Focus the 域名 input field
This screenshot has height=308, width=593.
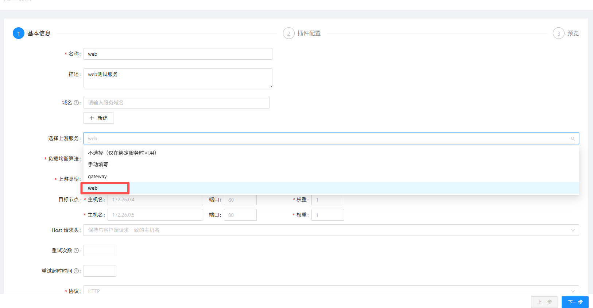tap(177, 103)
